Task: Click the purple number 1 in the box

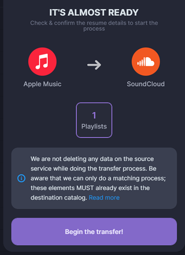Action: (94, 115)
